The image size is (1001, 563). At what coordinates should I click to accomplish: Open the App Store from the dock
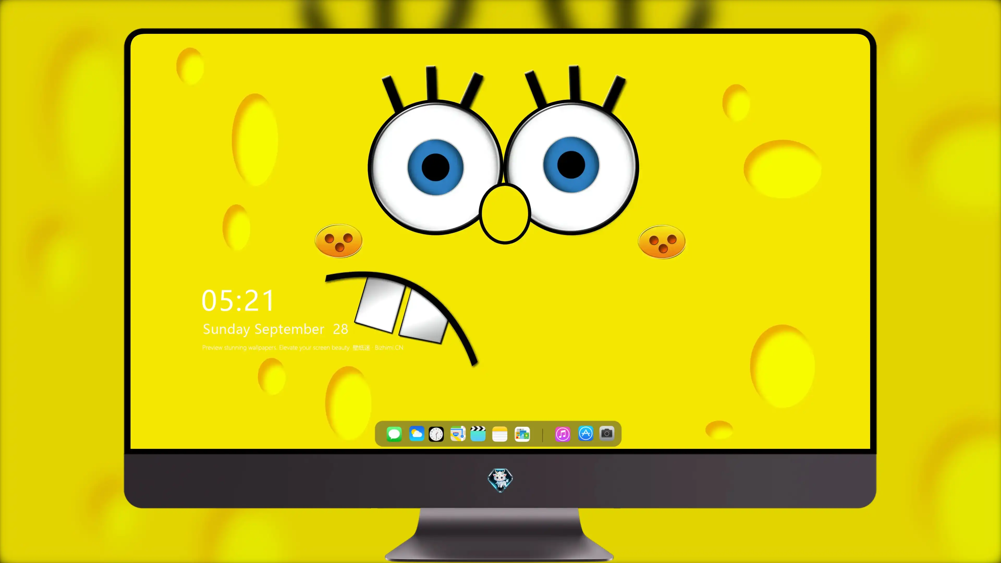click(585, 434)
